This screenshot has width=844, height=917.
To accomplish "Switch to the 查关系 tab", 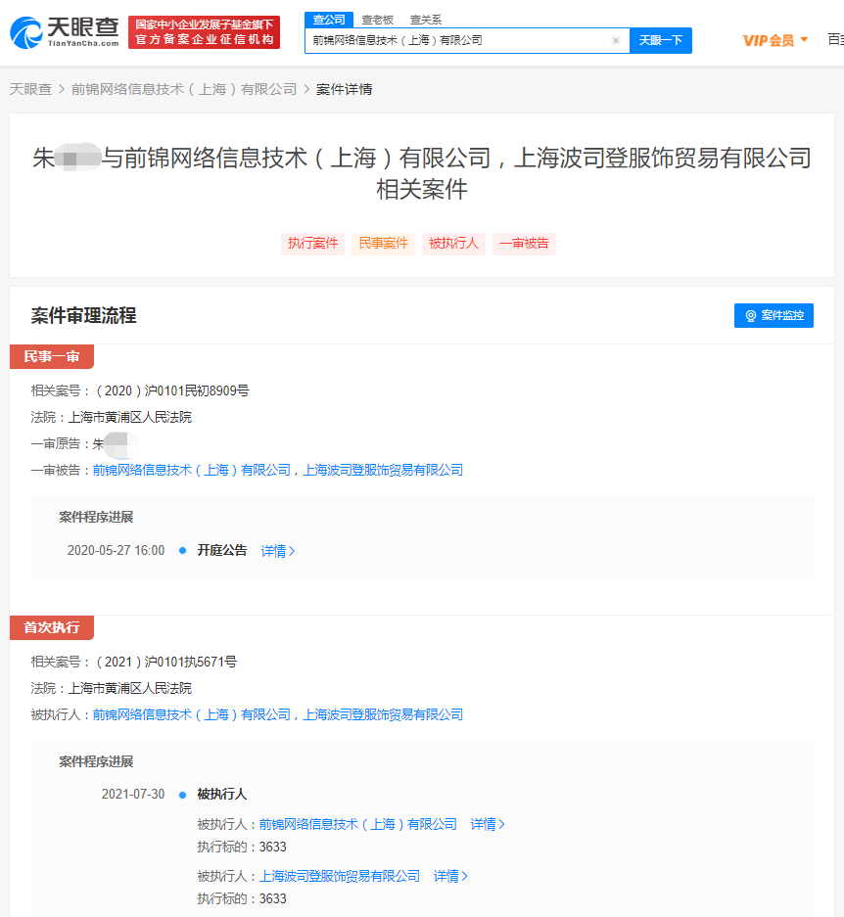I will coord(426,20).
